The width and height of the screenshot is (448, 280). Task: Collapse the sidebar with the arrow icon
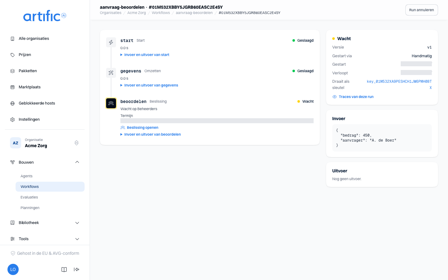[77, 269]
